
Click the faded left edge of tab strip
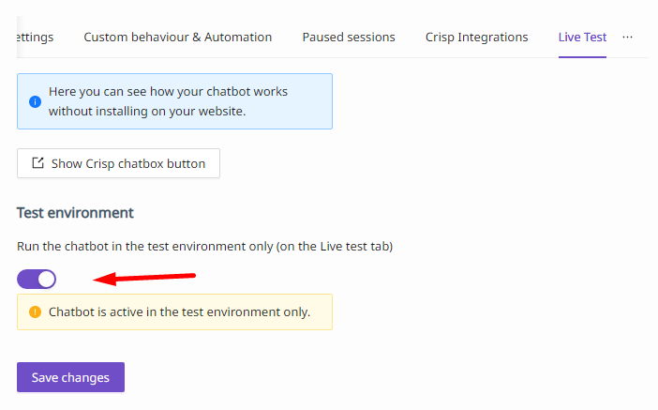pos(23,37)
